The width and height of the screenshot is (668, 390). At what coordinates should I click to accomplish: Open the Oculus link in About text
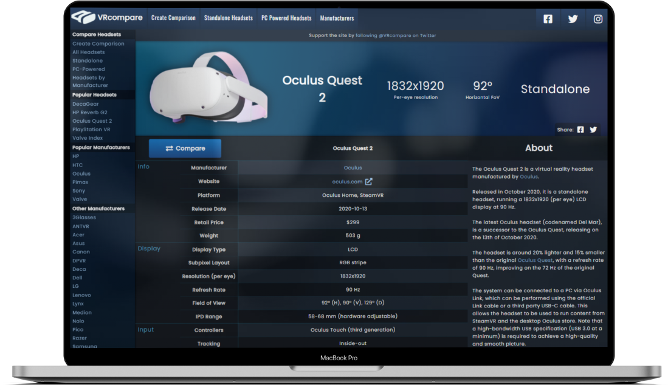click(x=529, y=177)
